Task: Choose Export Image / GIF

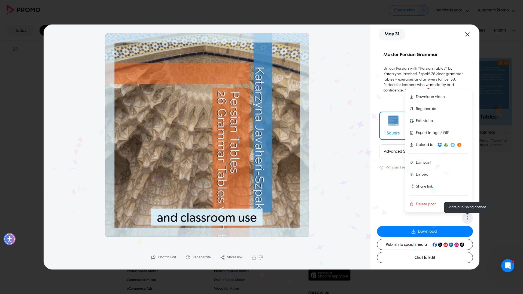Action: [438, 133]
